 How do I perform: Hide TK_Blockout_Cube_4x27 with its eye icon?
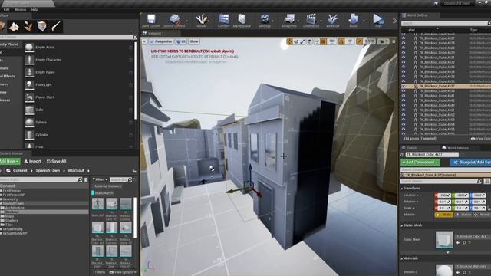point(404,38)
